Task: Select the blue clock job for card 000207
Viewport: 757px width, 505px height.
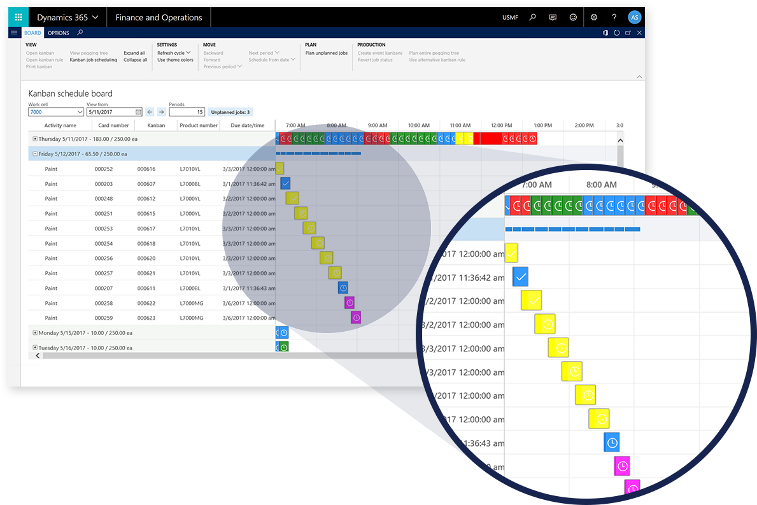Action: 343,288
